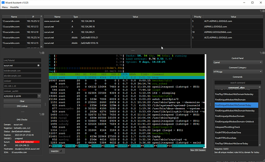265x162 pixels.
Task: Click the DNS Lookup button
Action: [22, 106]
